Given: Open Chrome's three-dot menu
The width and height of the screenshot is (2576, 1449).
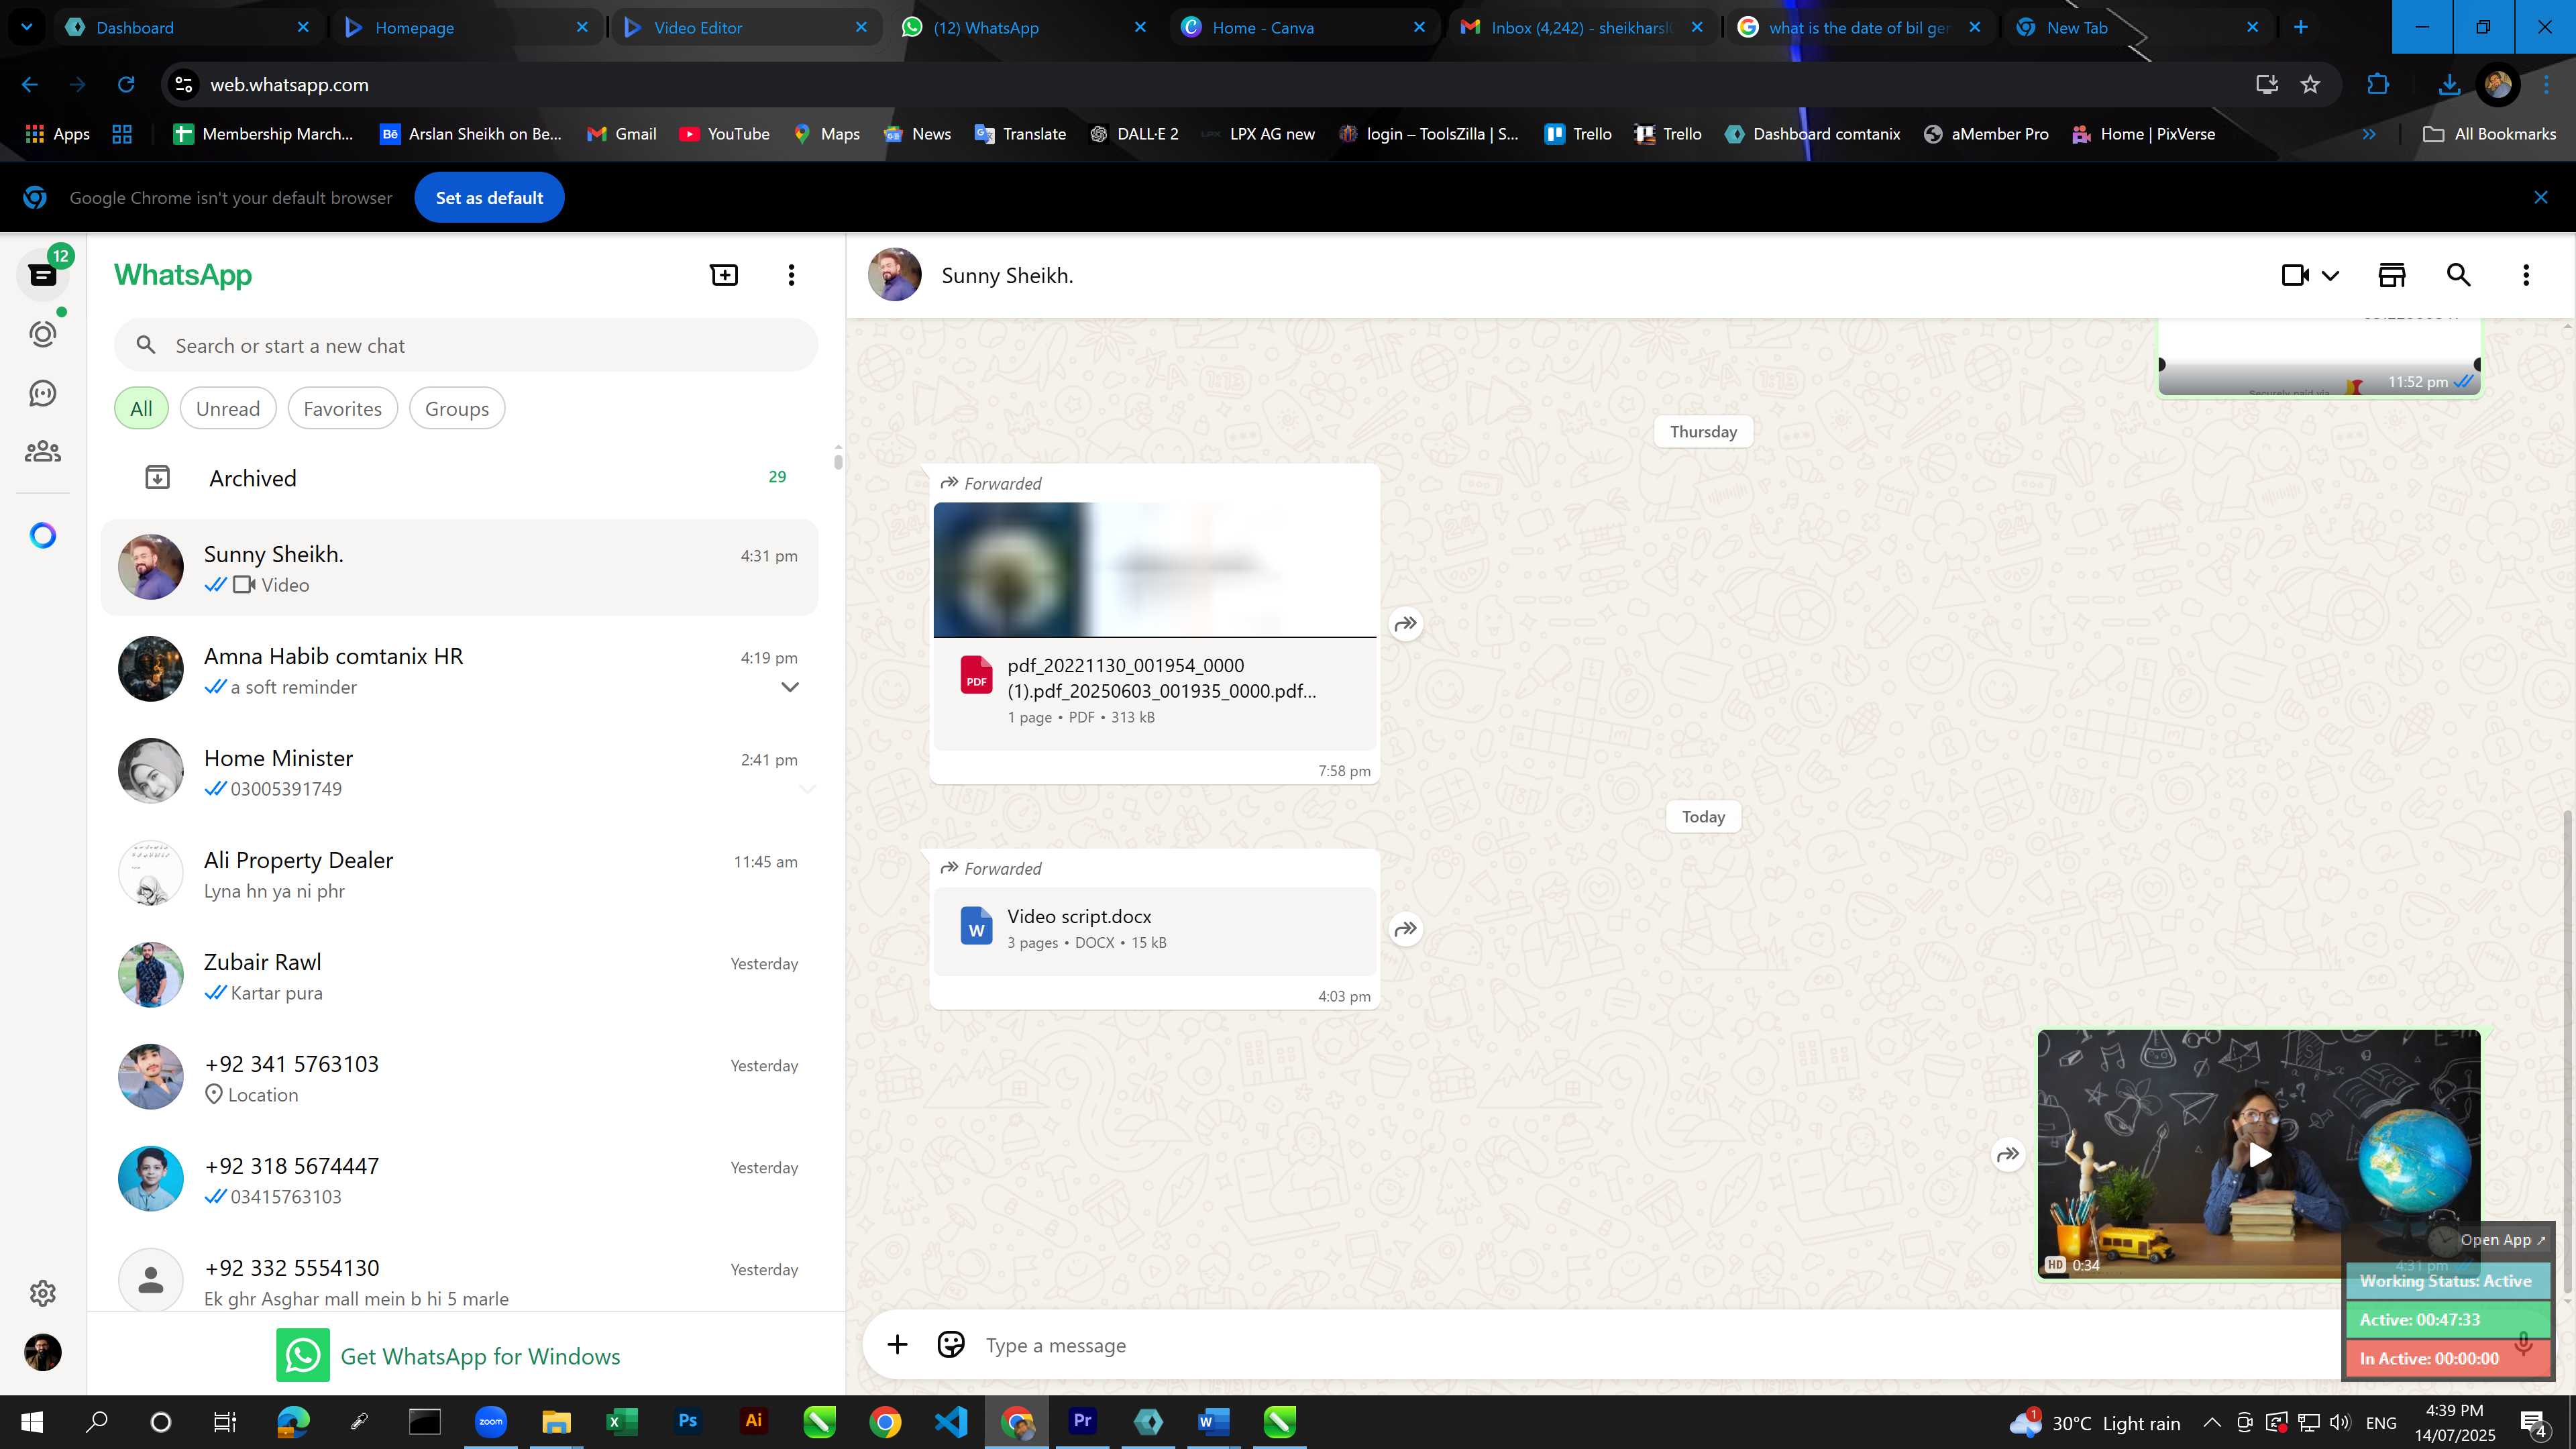Looking at the screenshot, I should [2546, 85].
